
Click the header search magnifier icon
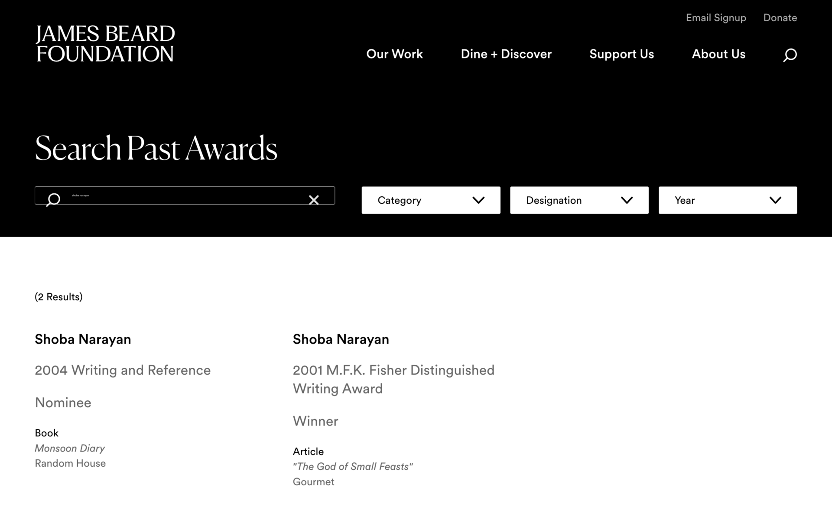point(790,55)
